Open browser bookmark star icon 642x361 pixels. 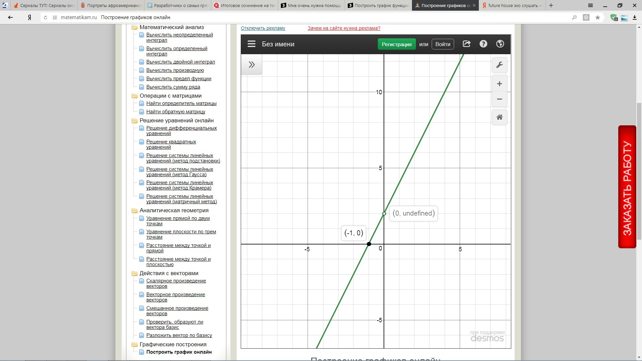(x=598, y=17)
